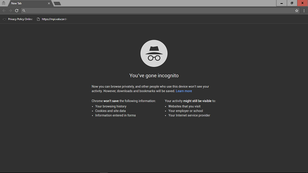The height and width of the screenshot is (173, 308).
Task: Close the New Tab tab
Action: click(49, 4)
